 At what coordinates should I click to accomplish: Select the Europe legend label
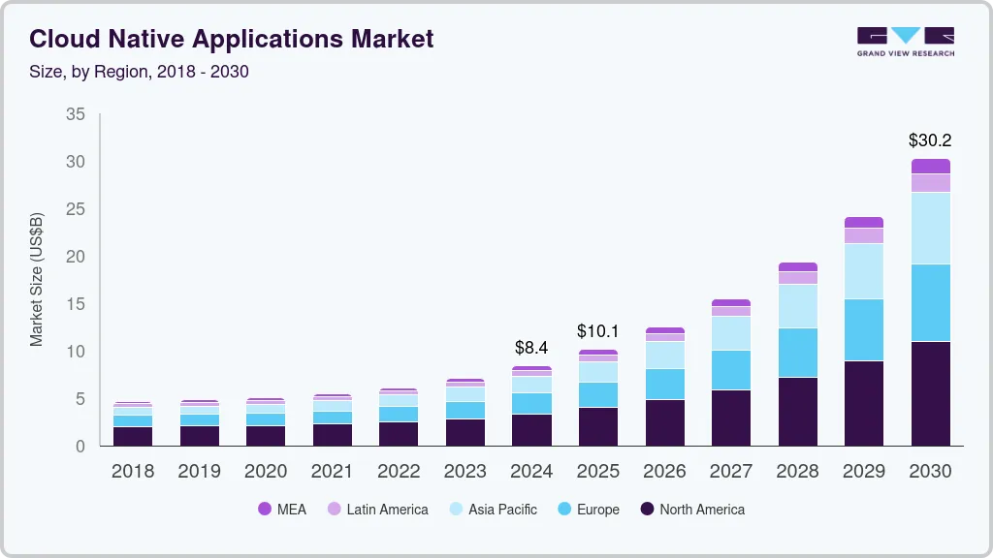(x=597, y=510)
